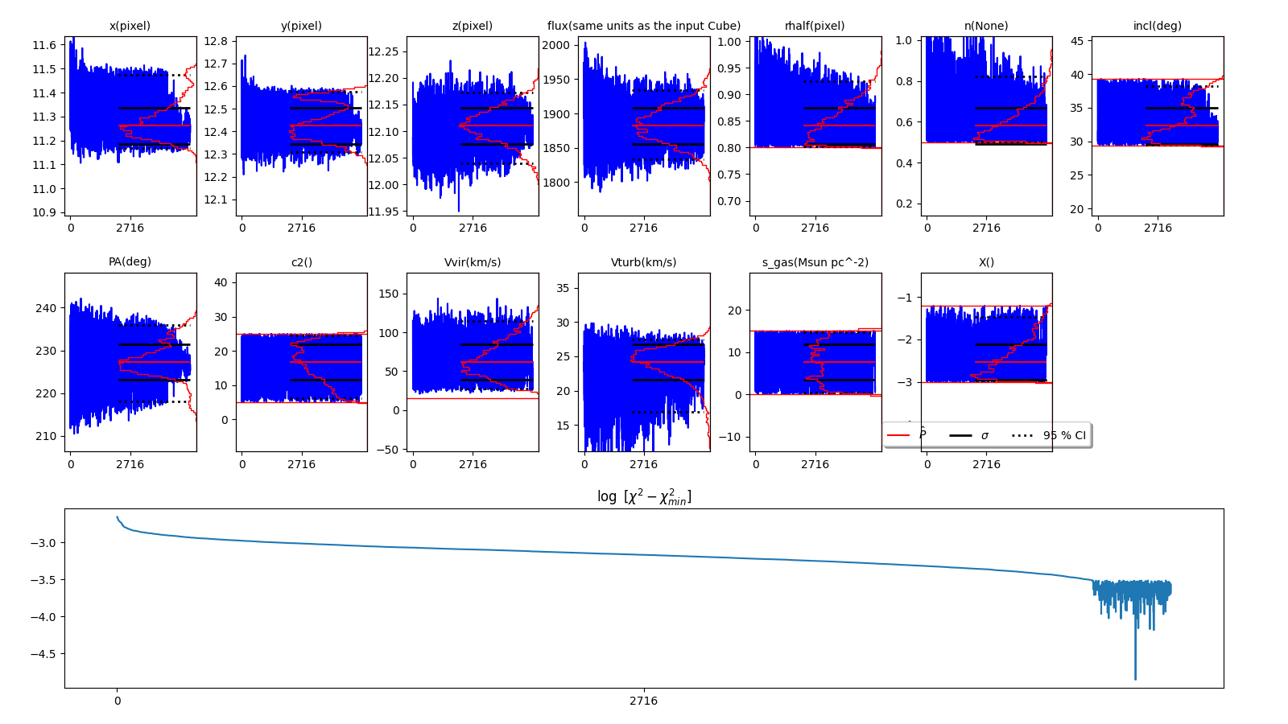This screenshot has height=724, width=1288.
Task: Click the Vturb(km/s) subplot title
Action: pos(644,262)
